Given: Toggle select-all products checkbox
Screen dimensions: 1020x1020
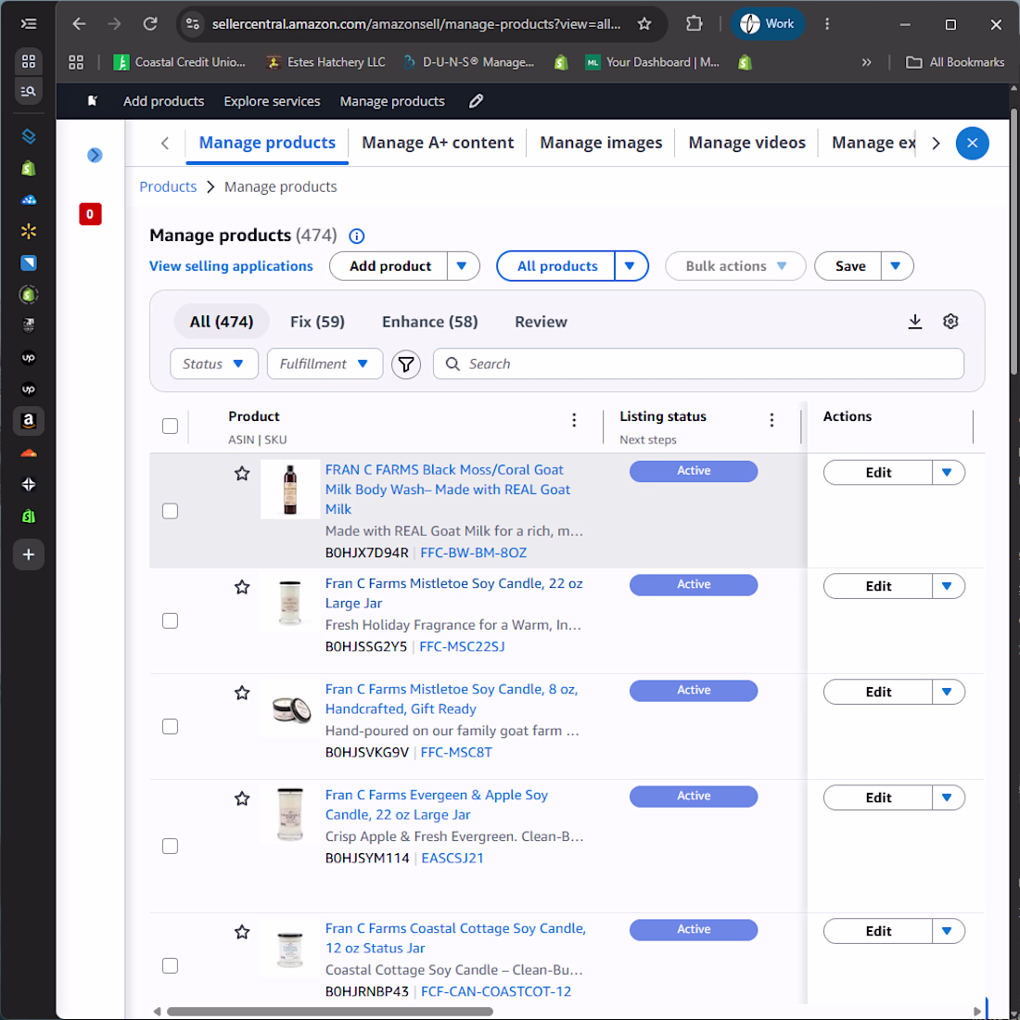Looking at the screenshot, I should click(170, 427).
